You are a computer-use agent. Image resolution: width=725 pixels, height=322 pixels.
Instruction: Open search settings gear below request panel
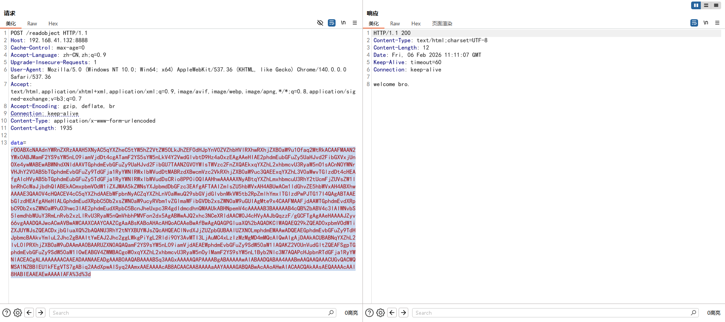[18, 313]
